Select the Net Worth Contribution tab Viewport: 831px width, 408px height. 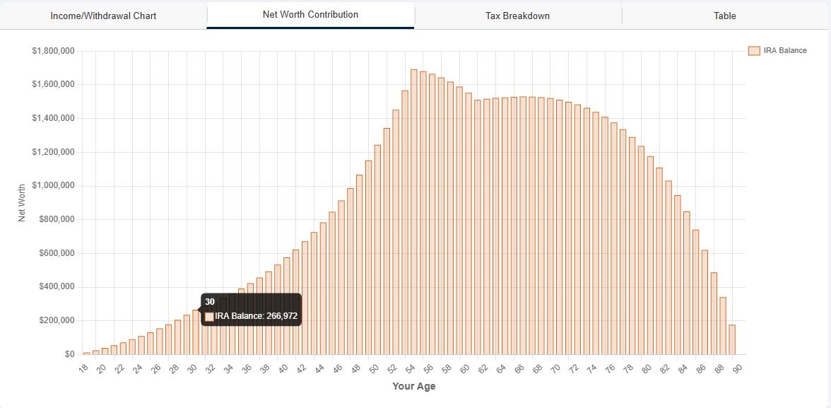pyautogui.click(x=311, y=15)
